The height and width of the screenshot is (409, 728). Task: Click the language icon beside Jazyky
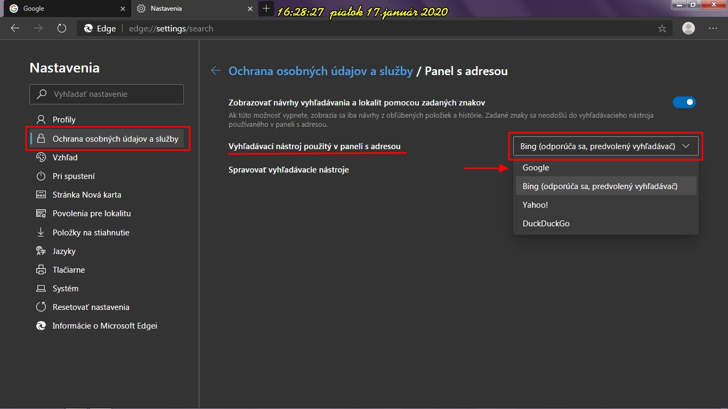(x=41, y=251)
